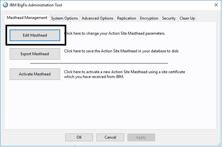Screen dimensions: 222x147
Task: Click the IBM BigFix logo icon
Action: click(5, 5)
